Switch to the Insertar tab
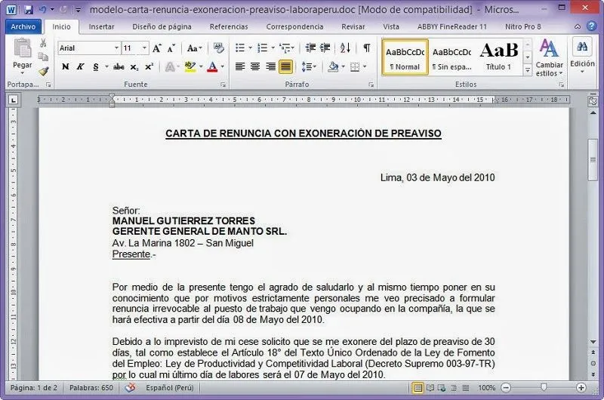 tap(101, 26)
